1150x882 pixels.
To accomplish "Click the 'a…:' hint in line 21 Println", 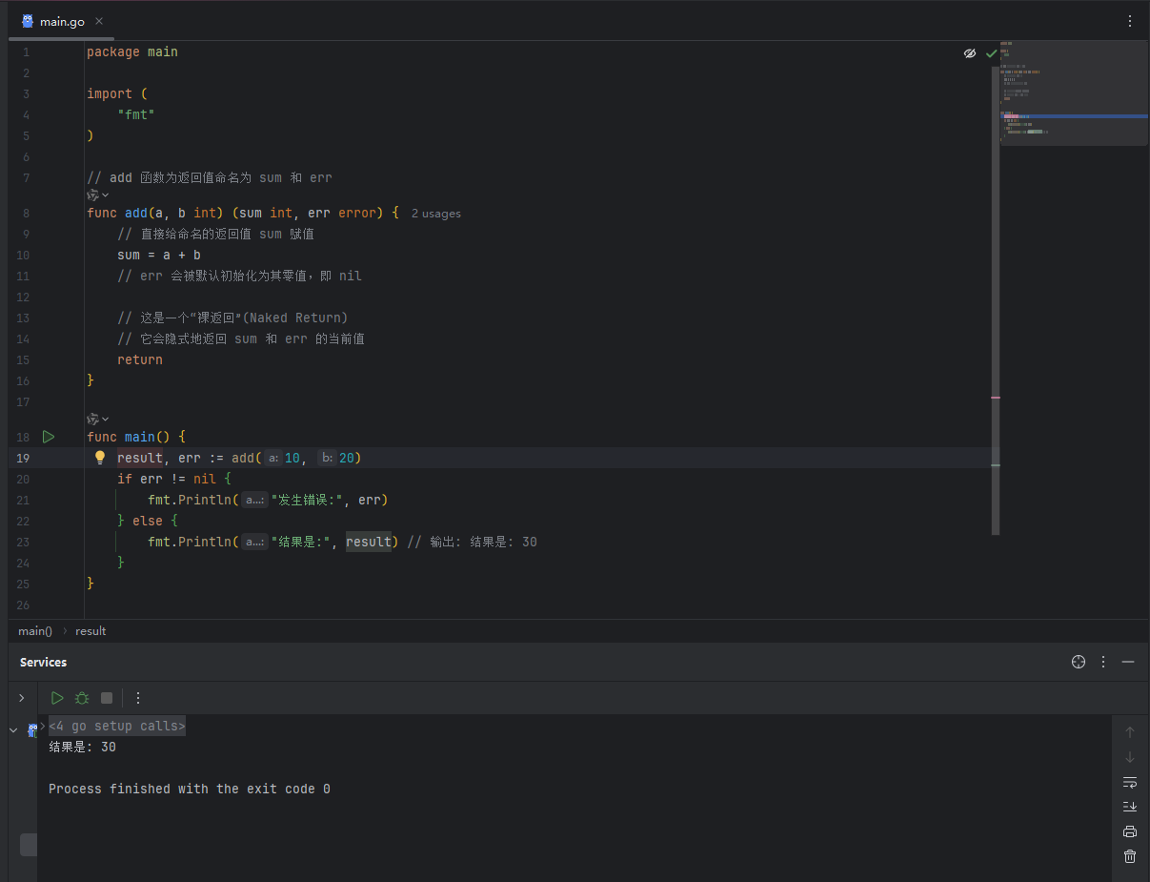I will coord(254,501).
